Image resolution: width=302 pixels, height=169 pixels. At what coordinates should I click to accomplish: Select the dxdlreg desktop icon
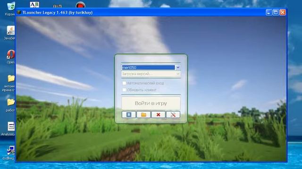click(x=9, y=154)
